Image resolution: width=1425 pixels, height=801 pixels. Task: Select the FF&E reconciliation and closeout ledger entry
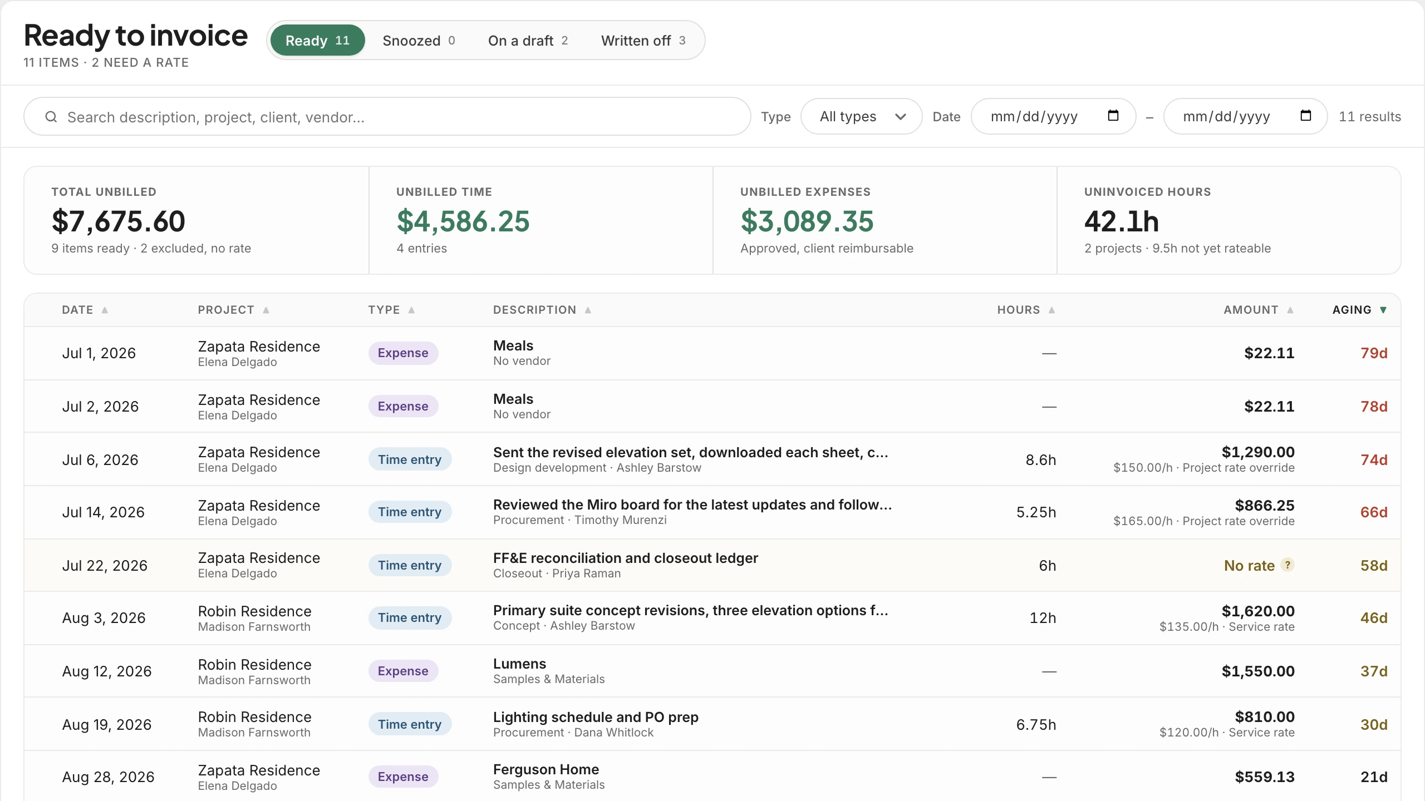pos(625,558)
